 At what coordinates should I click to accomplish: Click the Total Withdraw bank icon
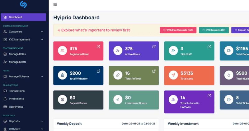[x=63, y=75]
